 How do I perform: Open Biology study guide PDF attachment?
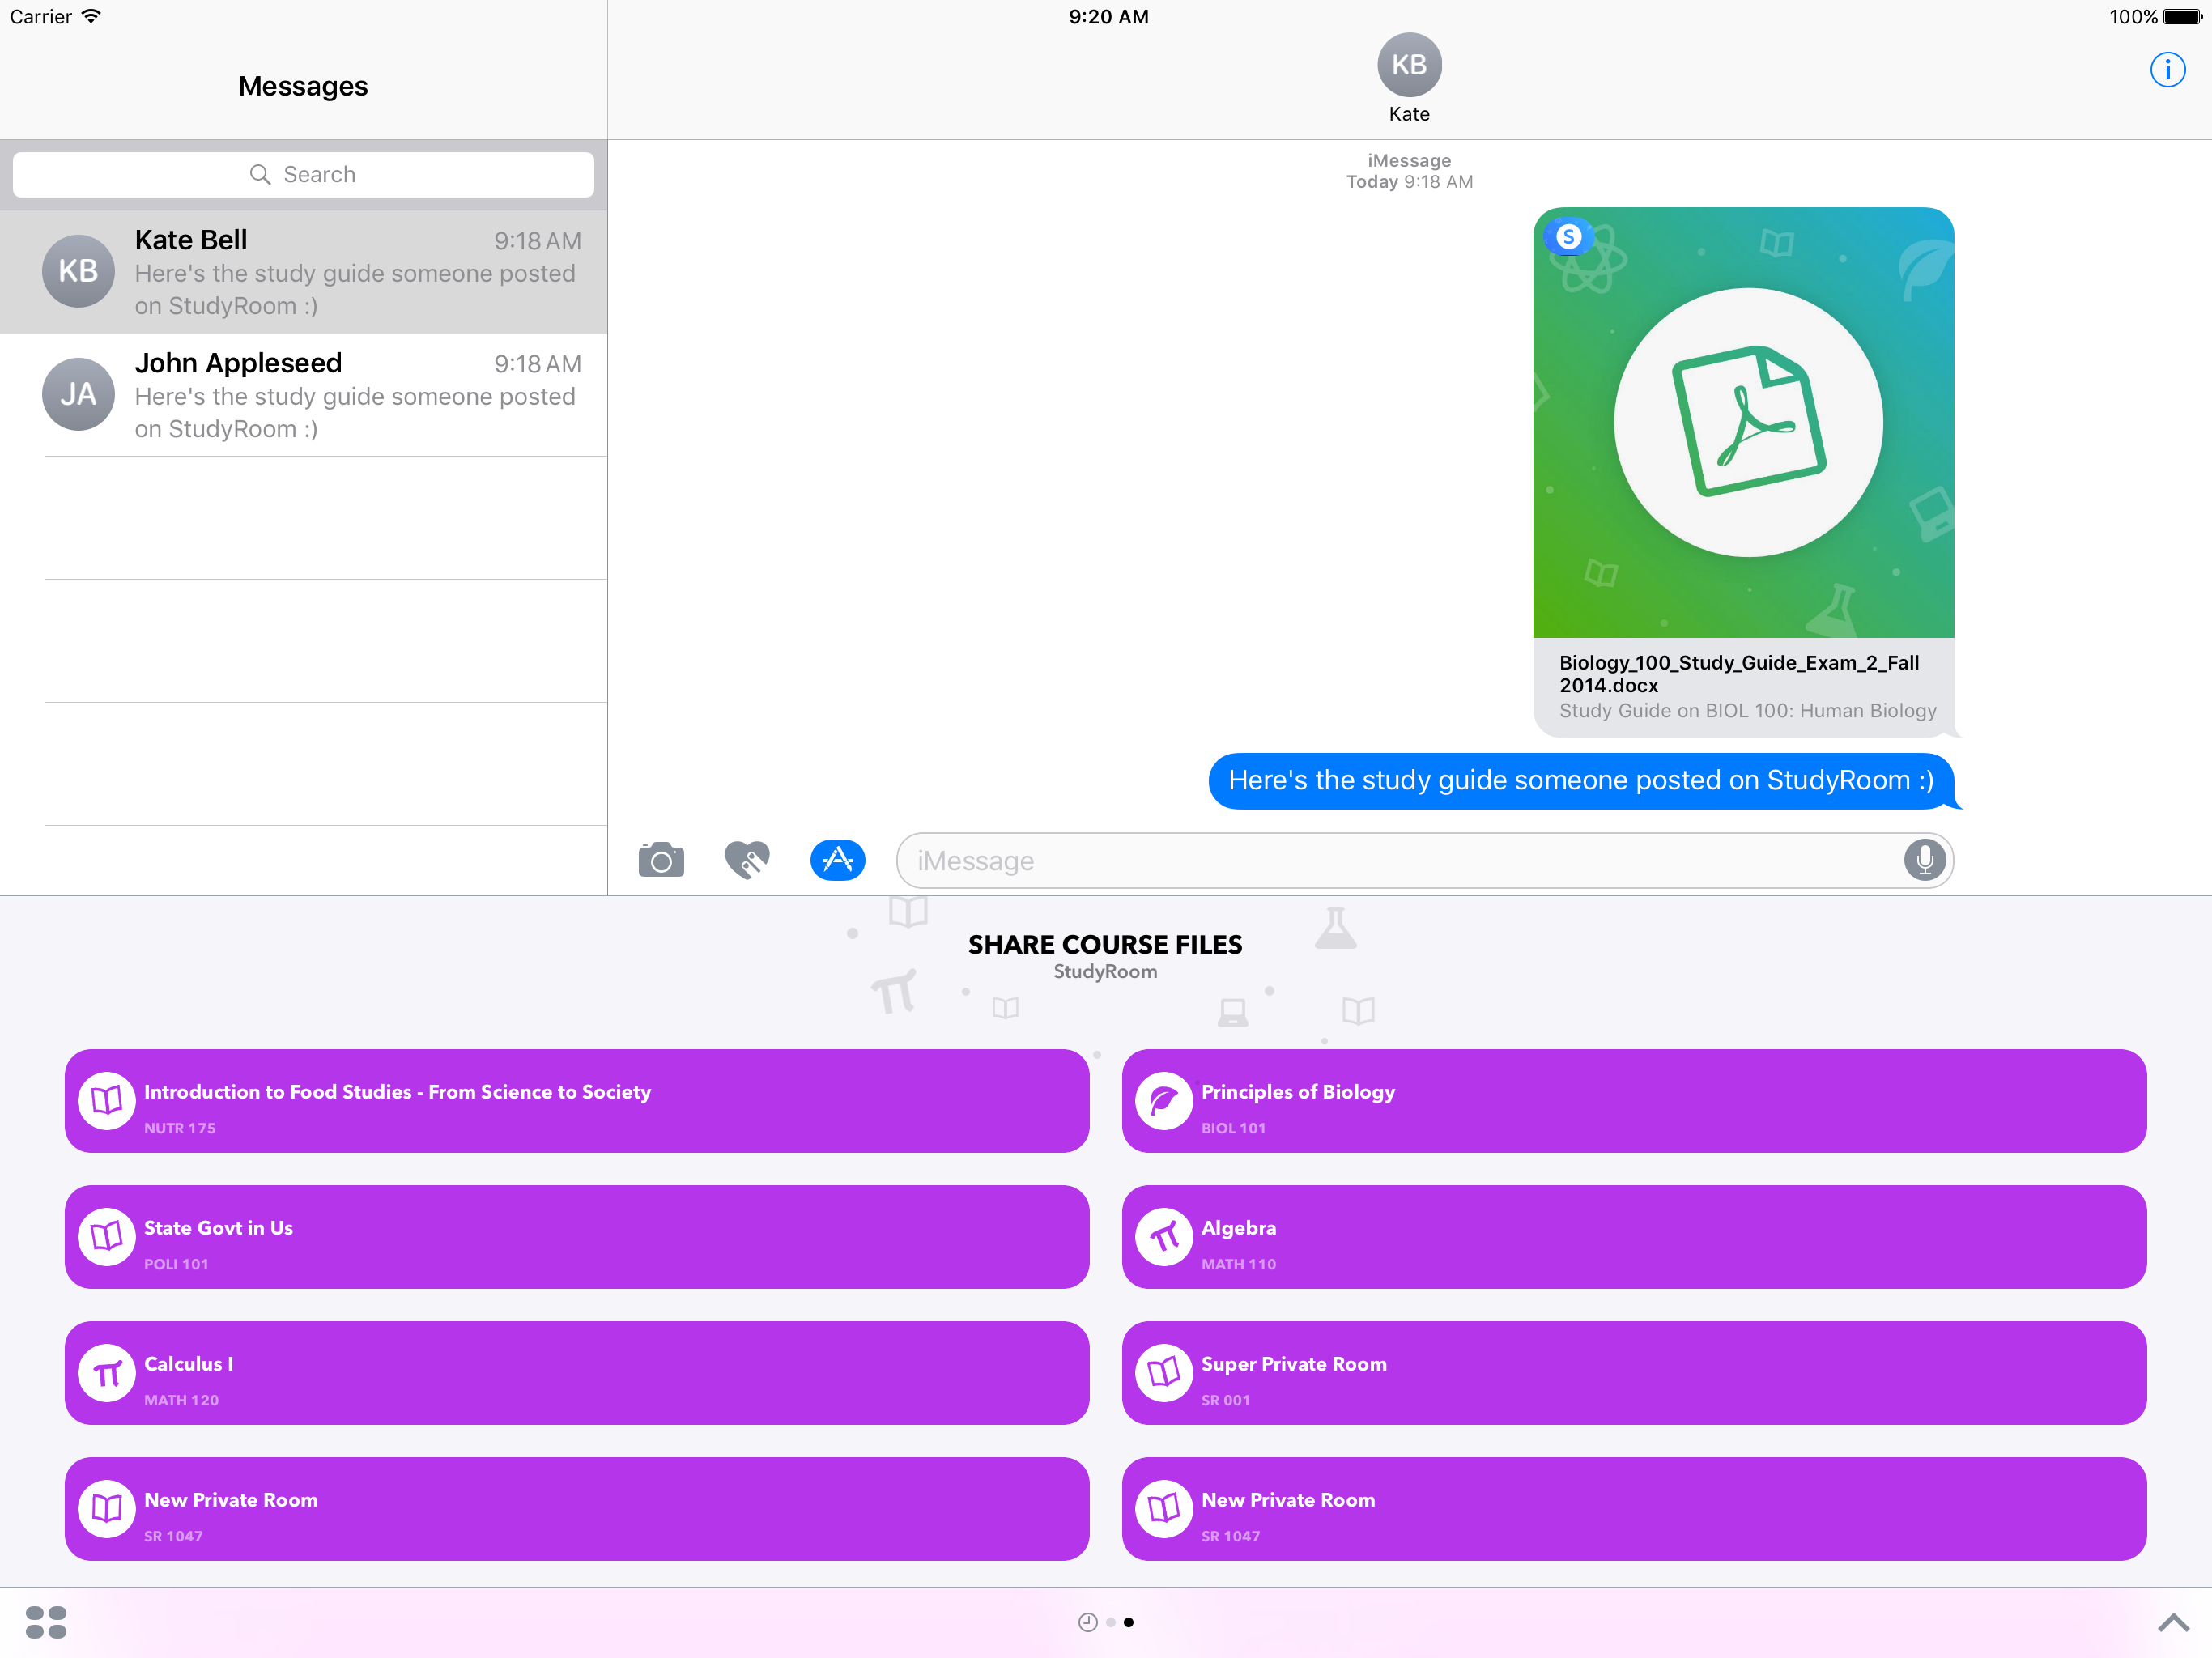tap(1742, 470)
